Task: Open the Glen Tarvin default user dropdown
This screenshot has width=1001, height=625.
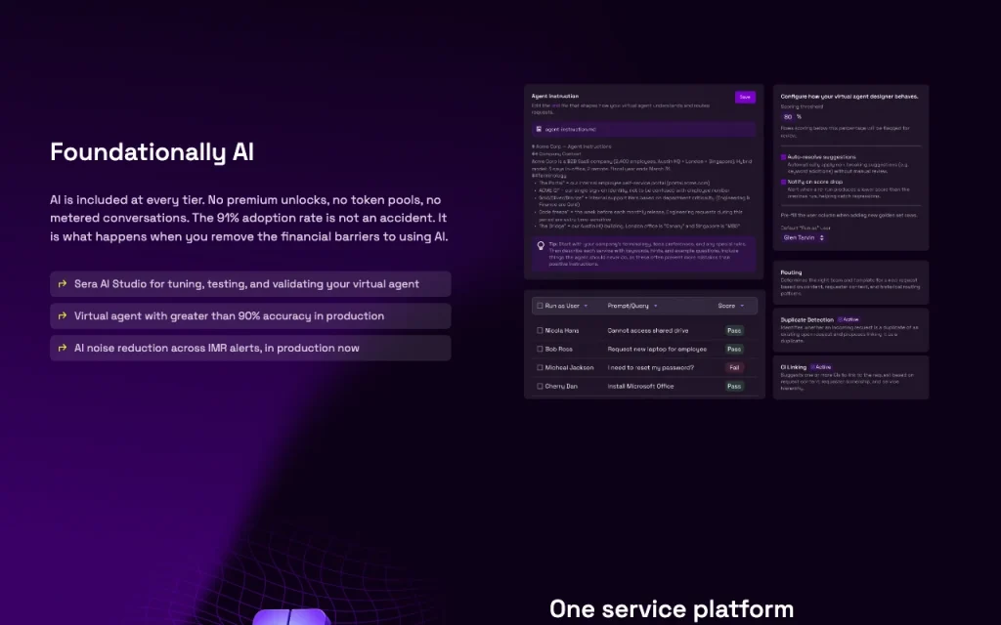Action: click(x=804, y=237)
